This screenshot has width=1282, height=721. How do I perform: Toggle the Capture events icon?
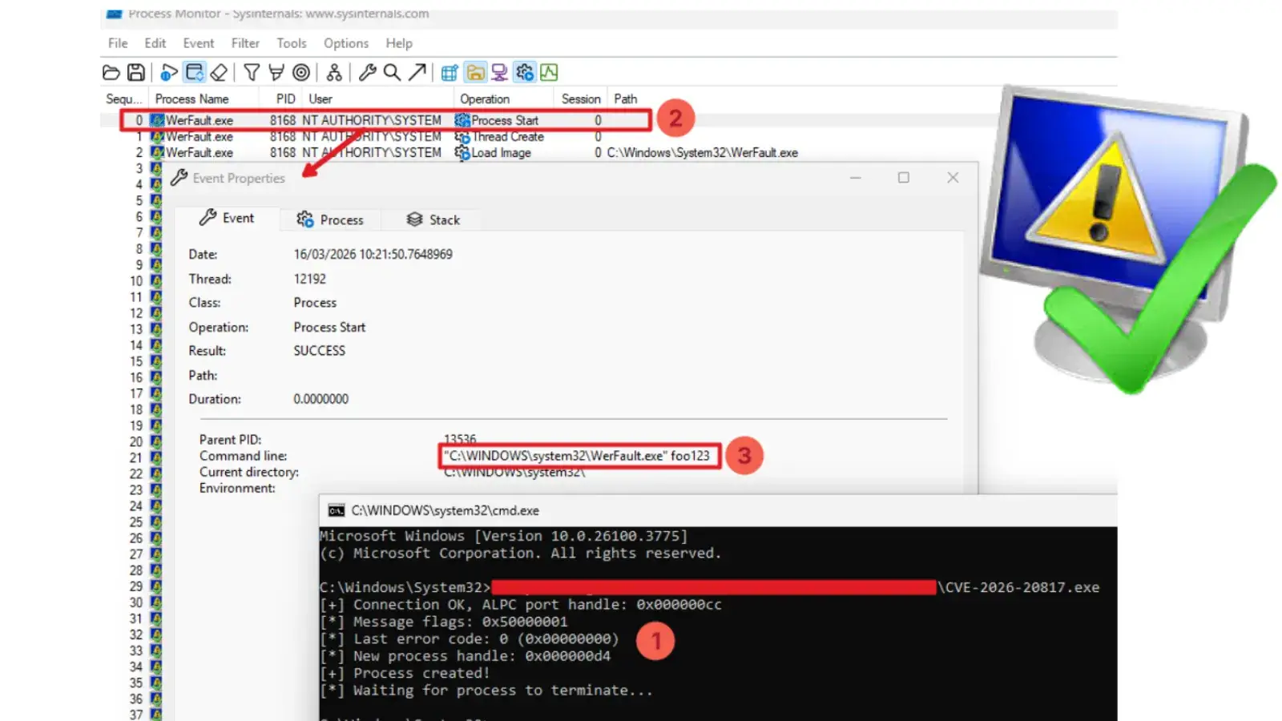pos(168,73)
